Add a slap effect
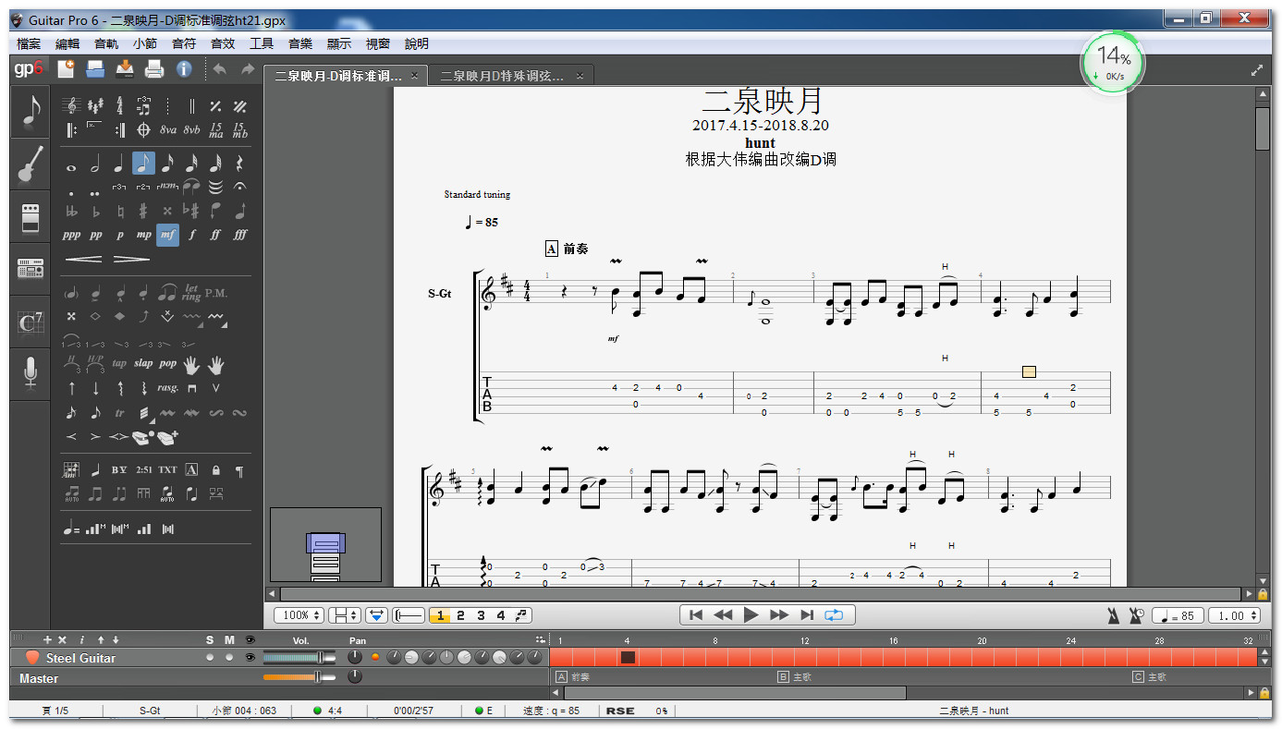This screenshot has height=729, width=1282. [x=143, y=363]
